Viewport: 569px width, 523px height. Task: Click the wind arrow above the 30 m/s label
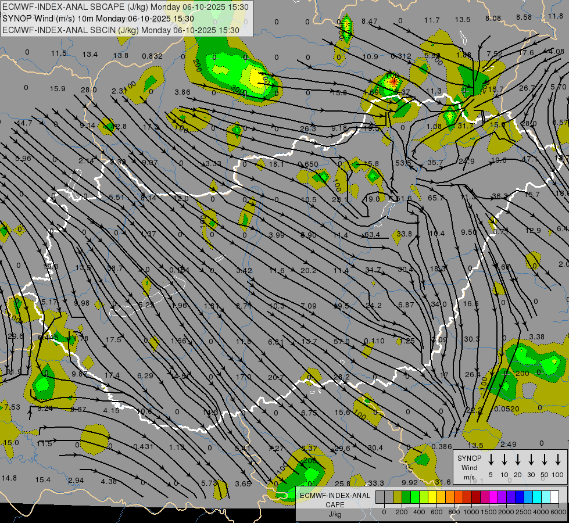(x=531, y=459)
